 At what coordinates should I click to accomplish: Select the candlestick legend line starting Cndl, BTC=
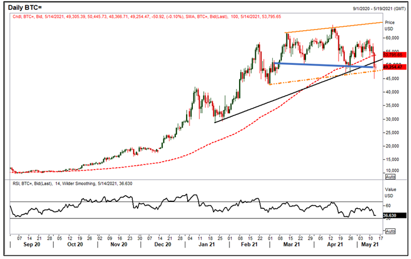(x=147, y=17)
